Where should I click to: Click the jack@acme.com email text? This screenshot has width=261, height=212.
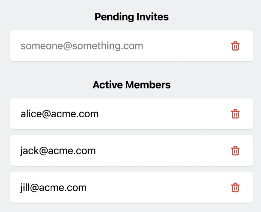click(58, 151)
